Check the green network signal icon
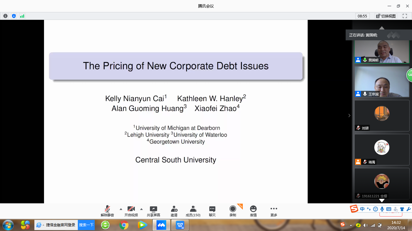412x231 pixels. coord(22,16)
